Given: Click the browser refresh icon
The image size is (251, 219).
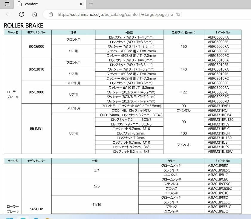Looking at the screenshot, I should 22,14.
